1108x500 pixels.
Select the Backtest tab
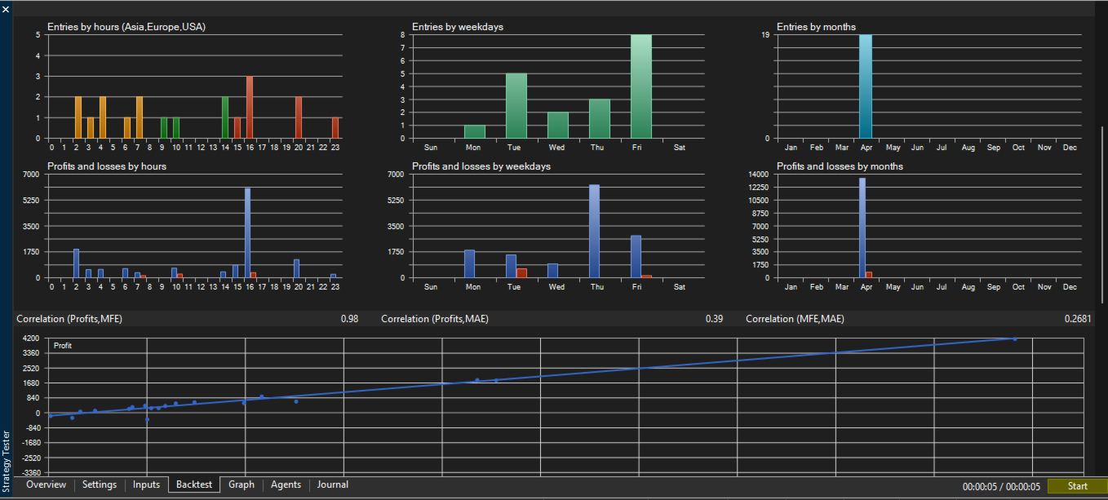click(x=194, y=485)
